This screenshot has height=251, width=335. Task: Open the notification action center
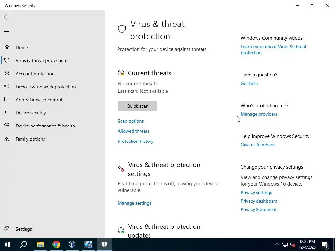coord(325,244)
